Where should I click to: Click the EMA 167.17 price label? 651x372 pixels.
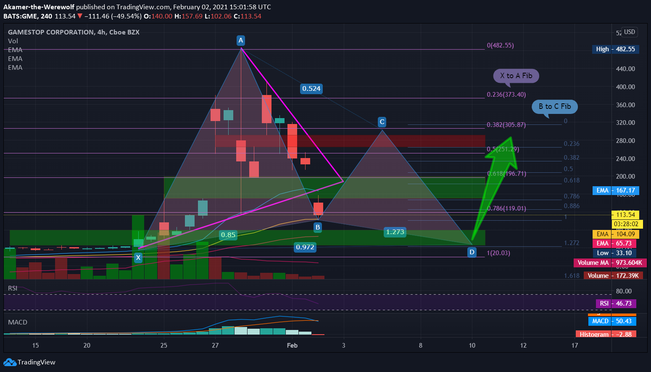[616, 190]
